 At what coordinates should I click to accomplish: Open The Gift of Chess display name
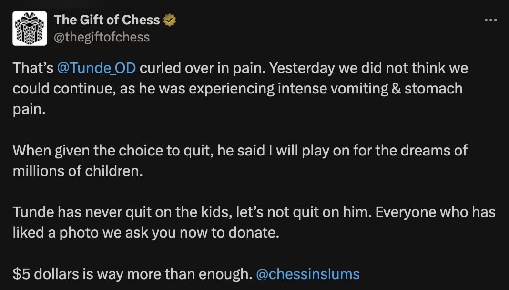[107, 20]
